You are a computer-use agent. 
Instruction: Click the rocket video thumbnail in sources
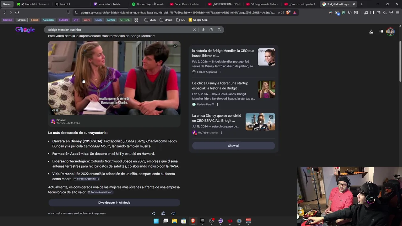[260, 122]
